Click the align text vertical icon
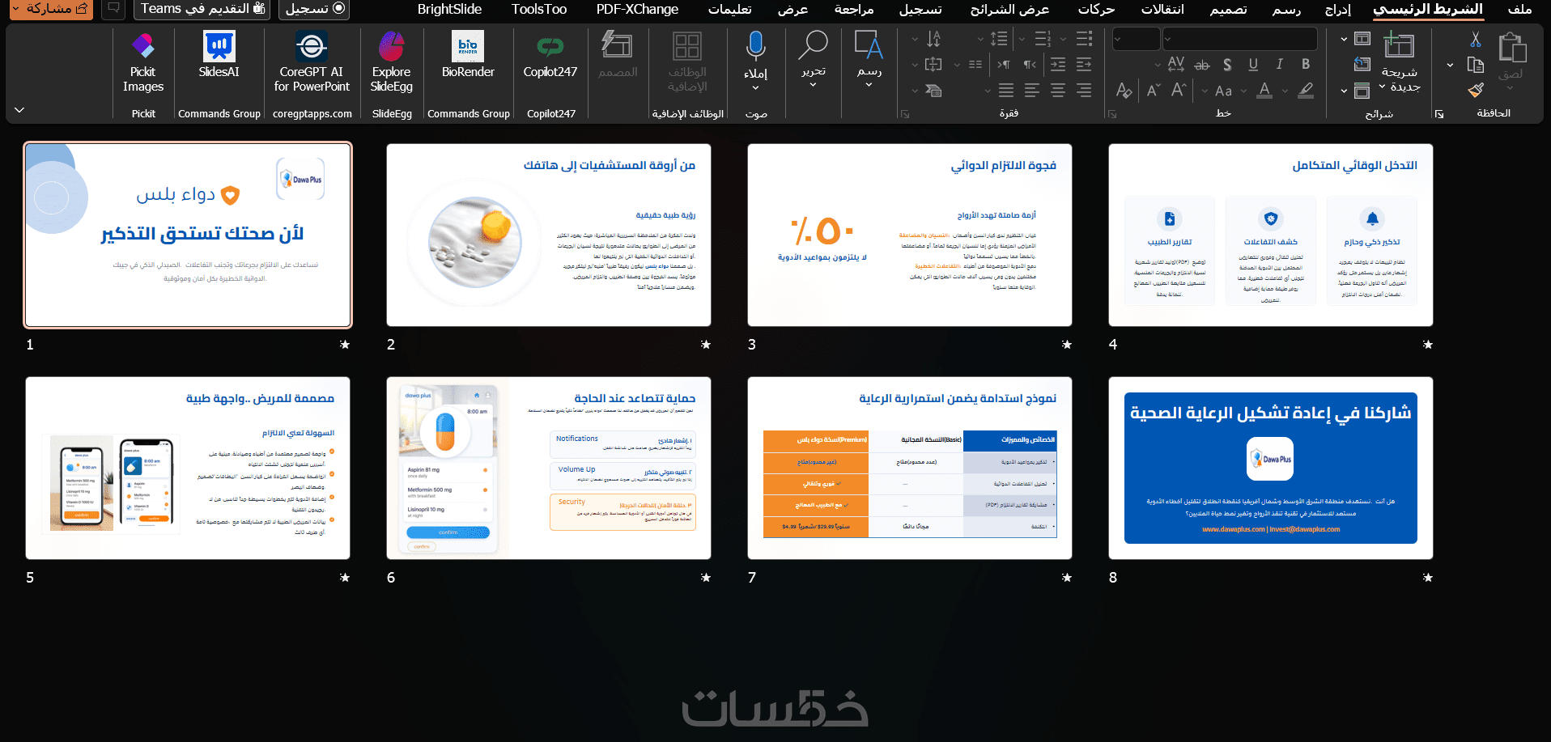Screen dimensions: 1551x742 coord(933,64)
